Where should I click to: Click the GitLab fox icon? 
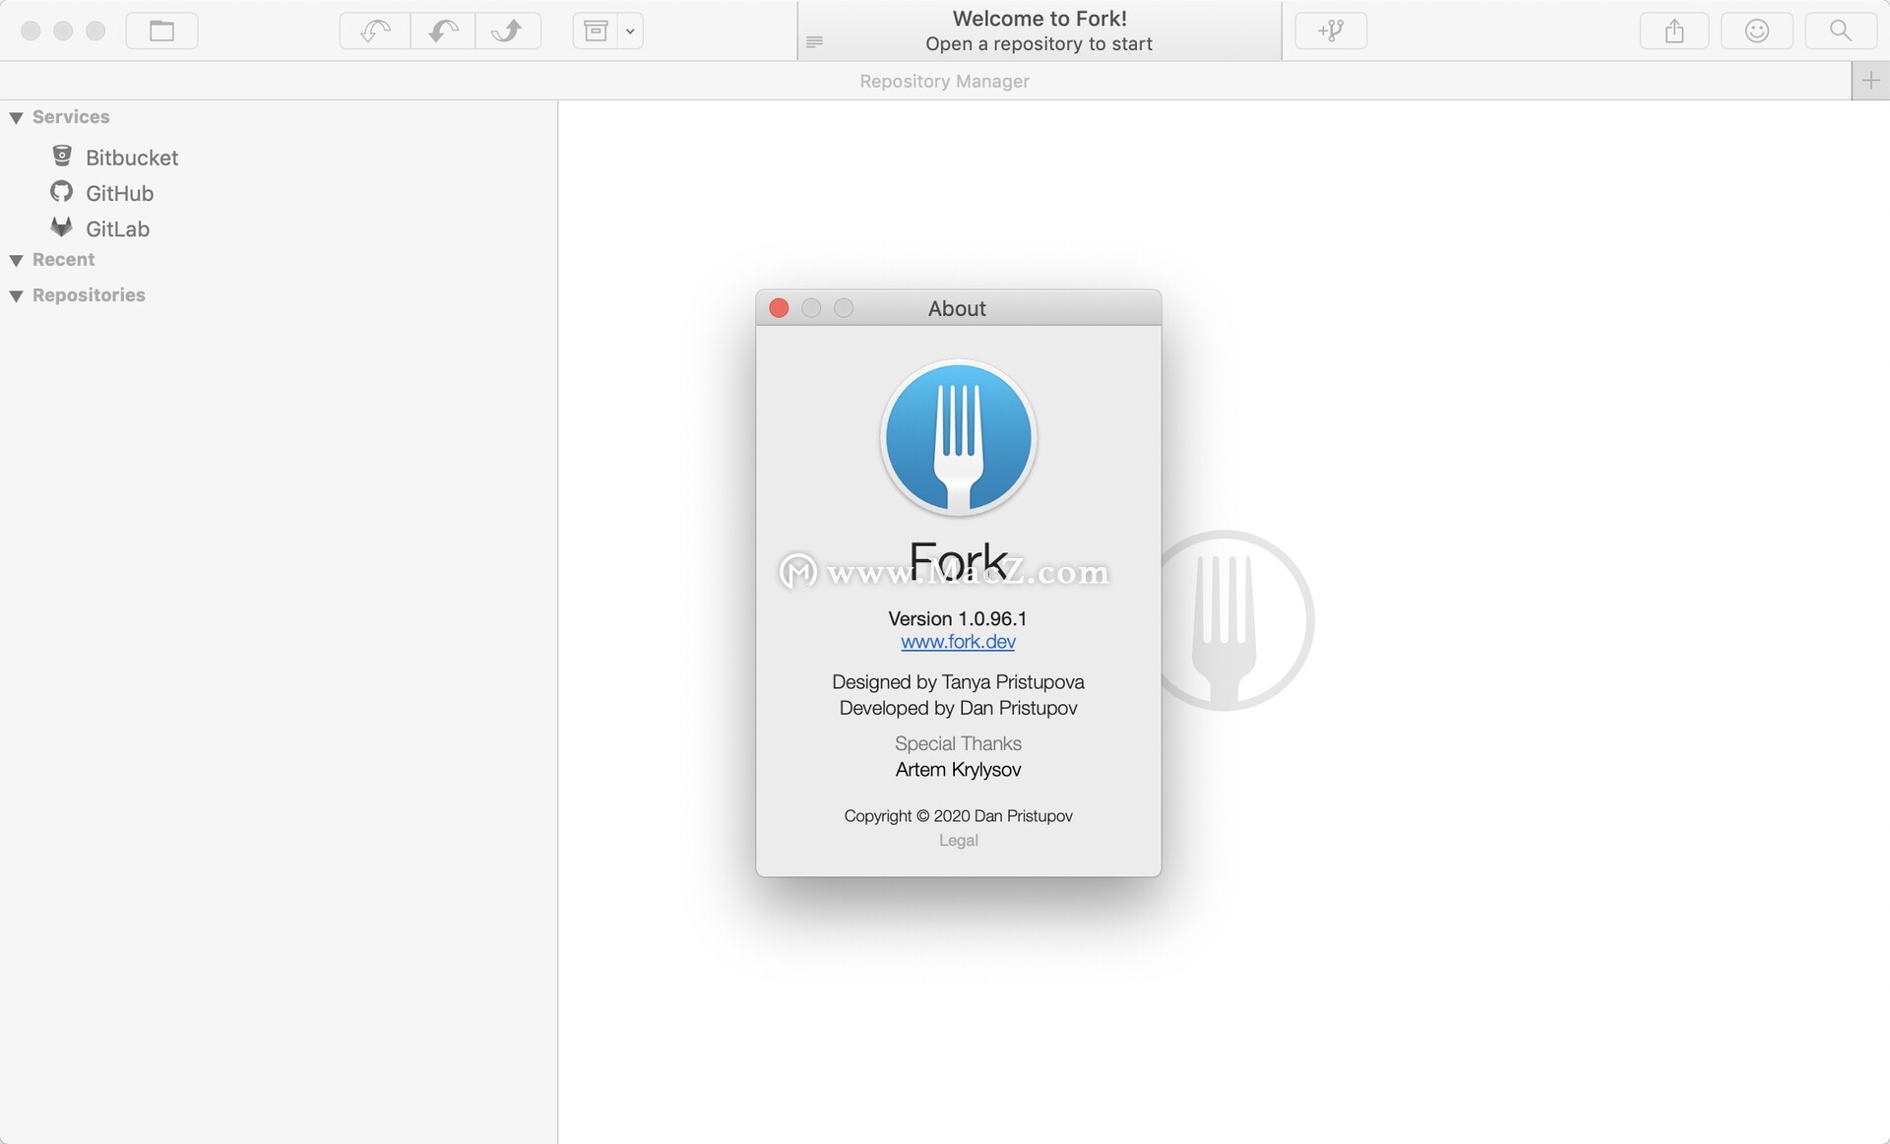62,226
